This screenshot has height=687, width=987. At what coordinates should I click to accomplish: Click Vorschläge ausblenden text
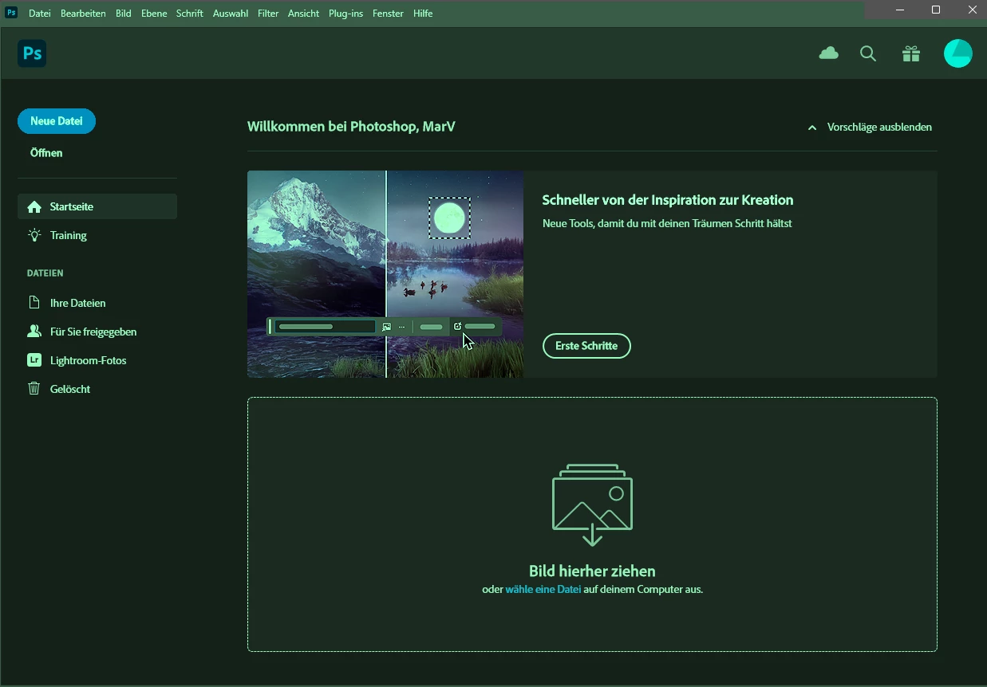[879, 128]
